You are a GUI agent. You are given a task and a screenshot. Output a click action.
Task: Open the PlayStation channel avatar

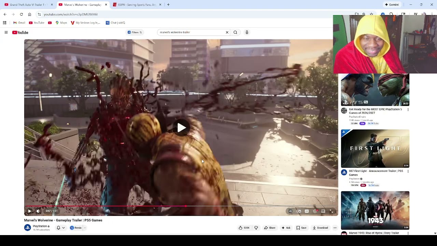(28, 228)
